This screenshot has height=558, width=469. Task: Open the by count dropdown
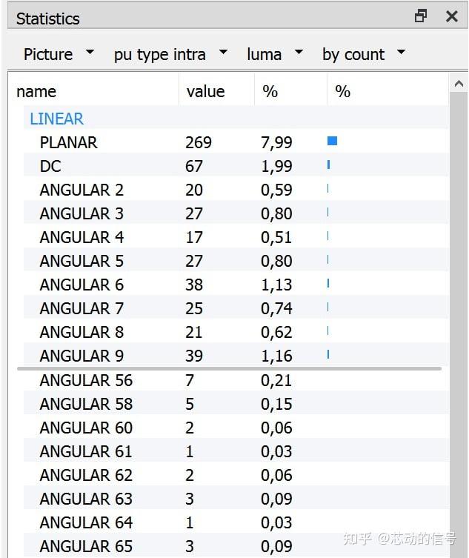tap(363, 54)
